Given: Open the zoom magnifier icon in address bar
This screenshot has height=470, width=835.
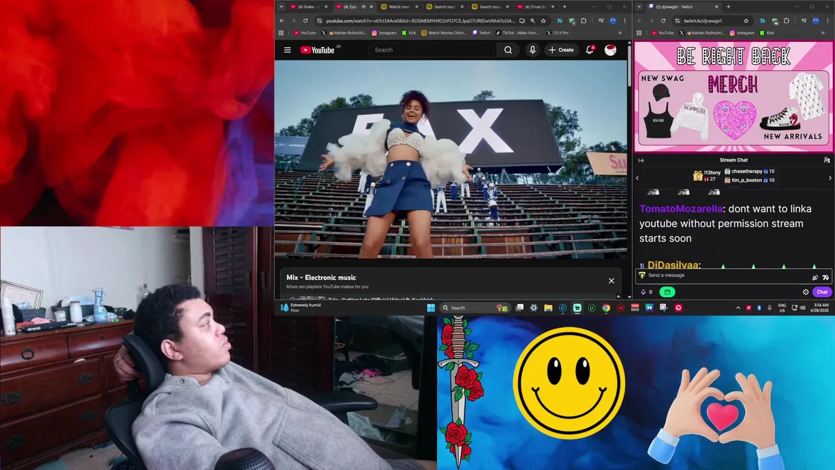Looking at the screenshot, I should point(532,20).
